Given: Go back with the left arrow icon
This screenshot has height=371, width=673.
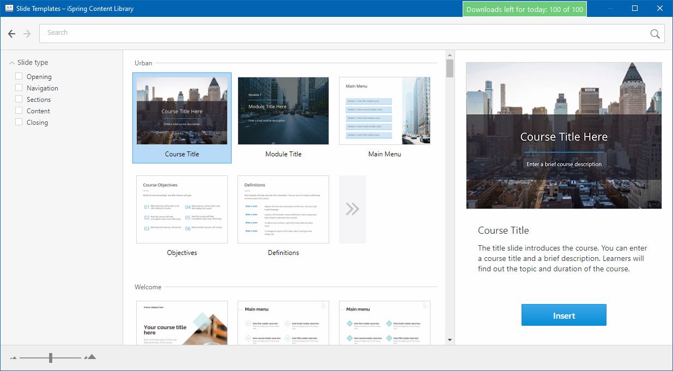Looking at the screenshot, I should [12, 34].
